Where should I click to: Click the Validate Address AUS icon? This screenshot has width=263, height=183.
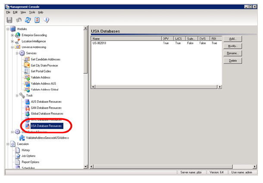pos(27,83)
